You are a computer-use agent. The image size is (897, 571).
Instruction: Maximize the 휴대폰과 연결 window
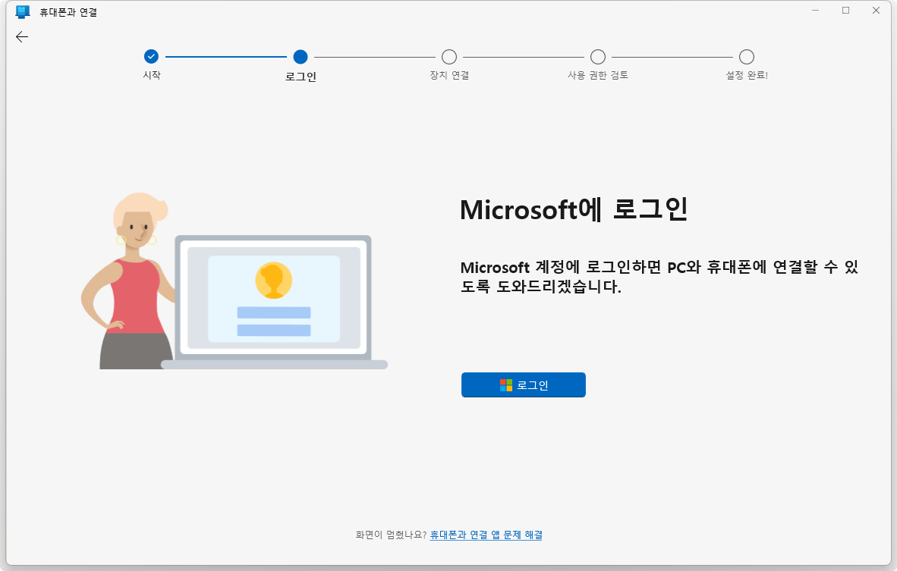[x=845, y=11]
